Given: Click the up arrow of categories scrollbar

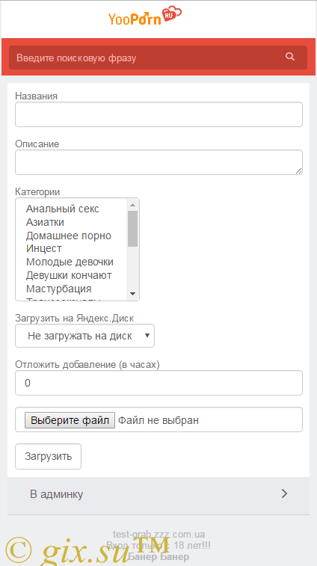Looking at the screenshot, I should 132,205.
